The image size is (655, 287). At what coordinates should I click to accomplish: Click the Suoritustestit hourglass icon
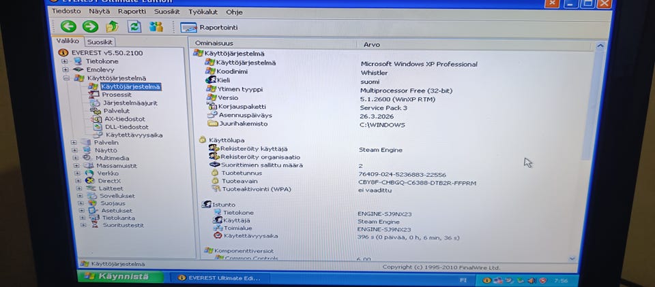pyautogui.click(x=96, y=225)
